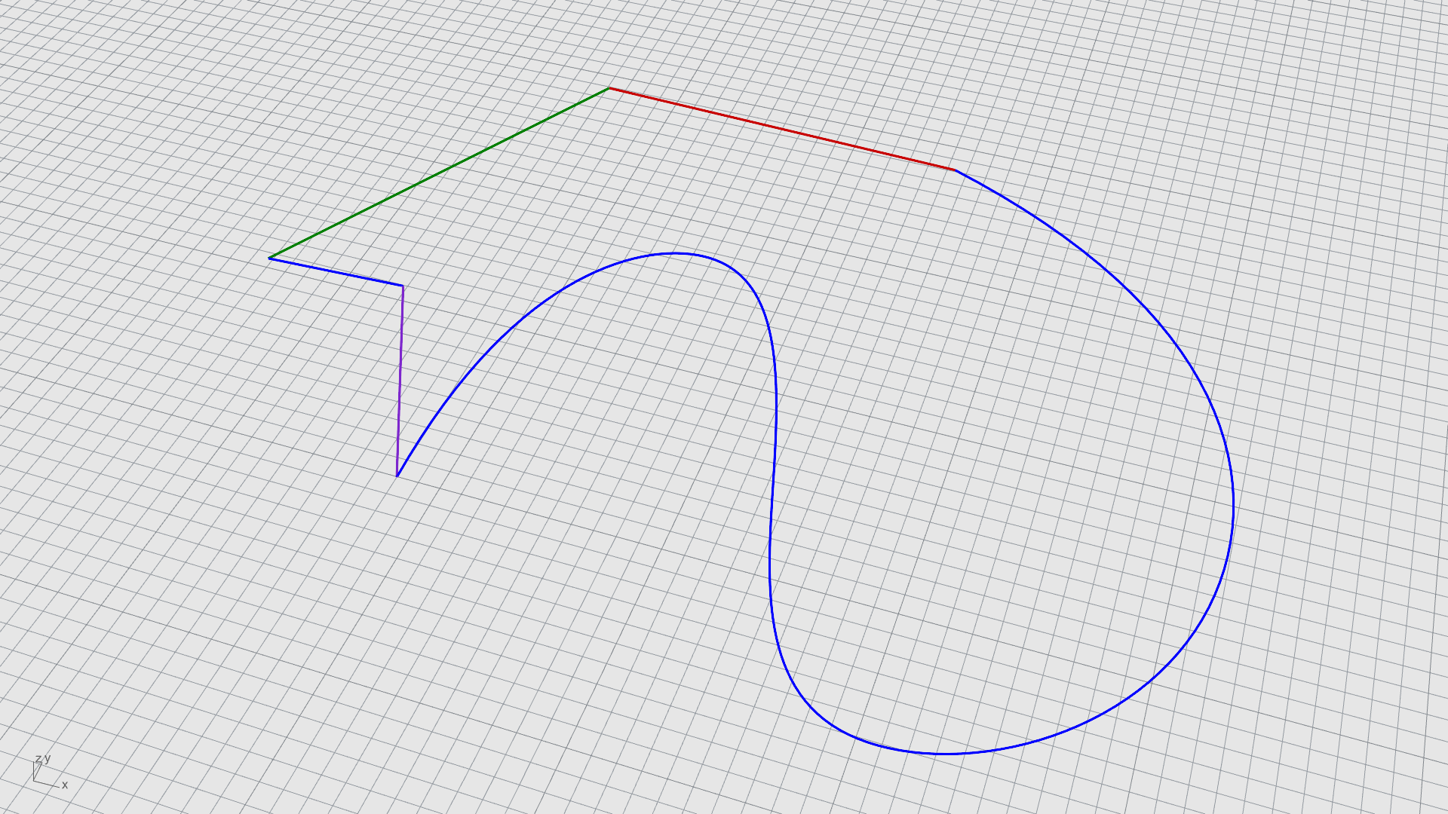The image size is (1448, 814).
Task: Click the origin corner of the axis gizmo
Action: click(x=34, y=781)
